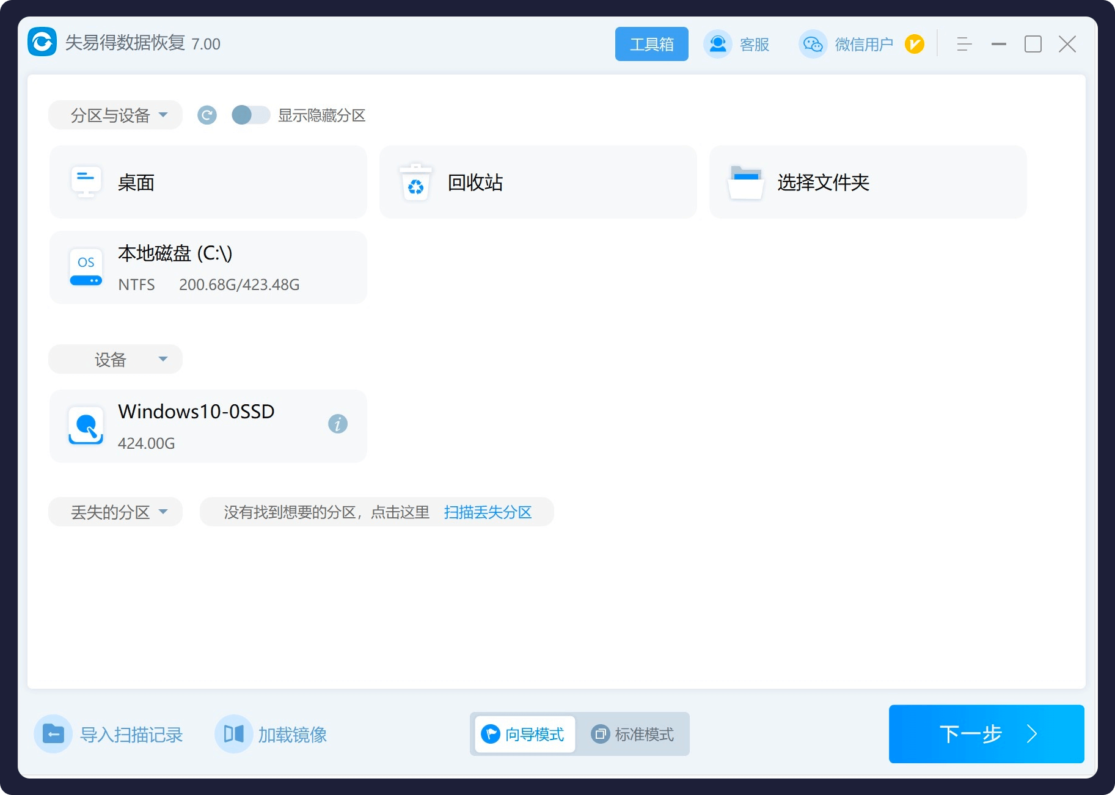
Task: Click the 扫描丢失分区 link
Action: (488, 512)
